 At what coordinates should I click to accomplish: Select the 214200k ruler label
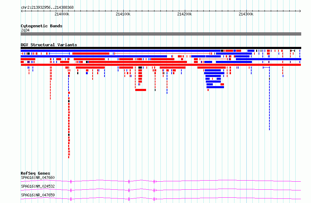(x=185, y=14)
